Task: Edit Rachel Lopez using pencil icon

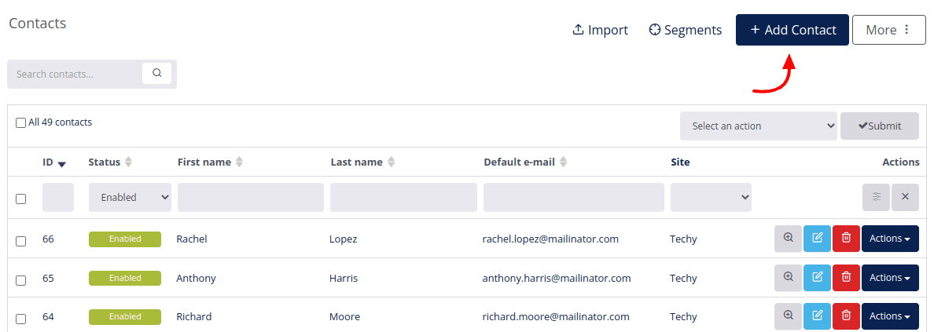Action: (x=818, y=239)
